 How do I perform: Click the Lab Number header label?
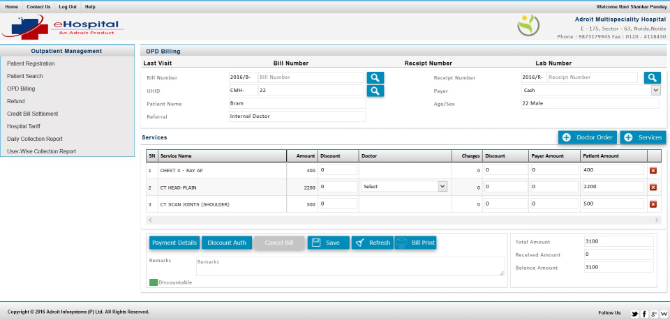point(553,63)
